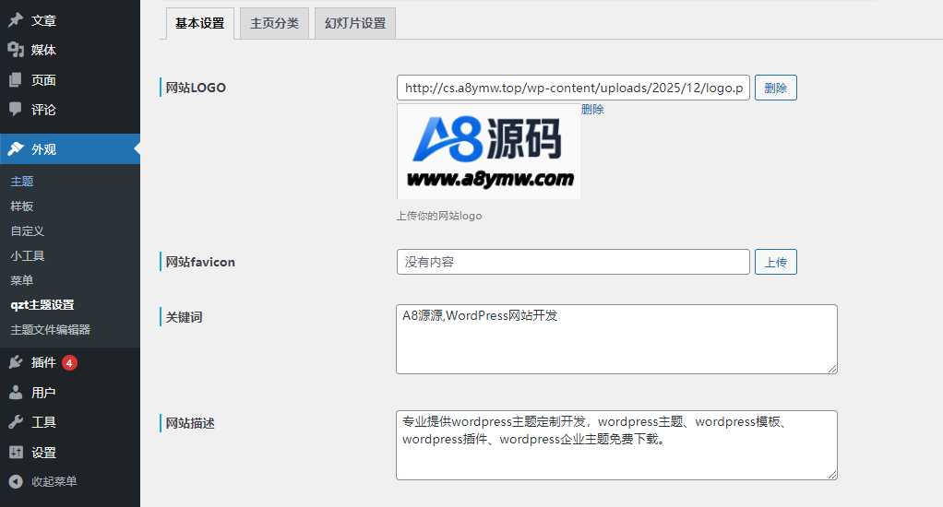Screen dimensions: 943x507
Task: Click the hint text 上传你的网站logo
Action: point(439,216)
